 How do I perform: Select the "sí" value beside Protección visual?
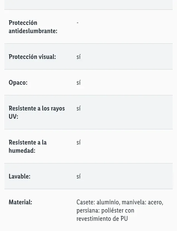[x=79, y=57]
